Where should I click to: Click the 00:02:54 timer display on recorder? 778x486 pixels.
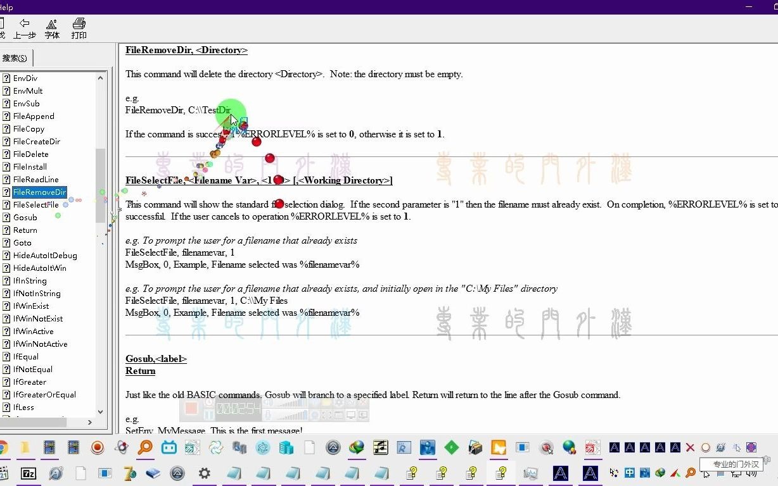pyautogui.click(x=238, y=409)
